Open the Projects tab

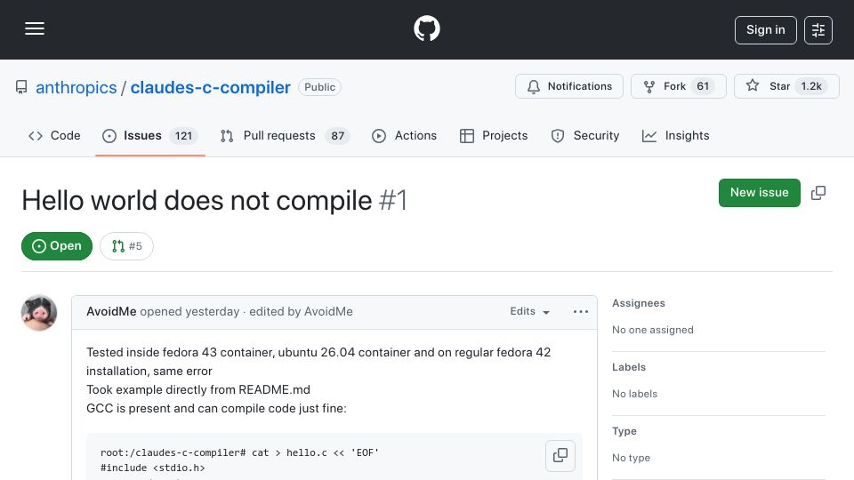point(494,135)
